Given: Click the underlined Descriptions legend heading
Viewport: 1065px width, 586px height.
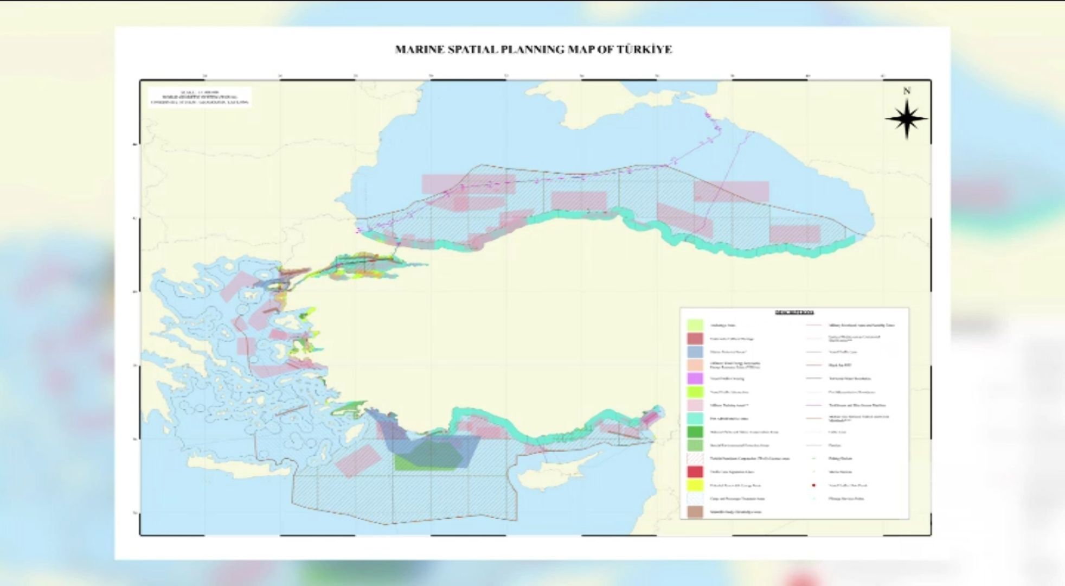Looking at the screenshot, I should (x=794, y=313).
